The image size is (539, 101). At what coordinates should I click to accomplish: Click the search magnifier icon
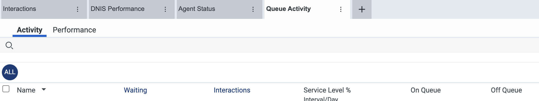coord(9,45)
